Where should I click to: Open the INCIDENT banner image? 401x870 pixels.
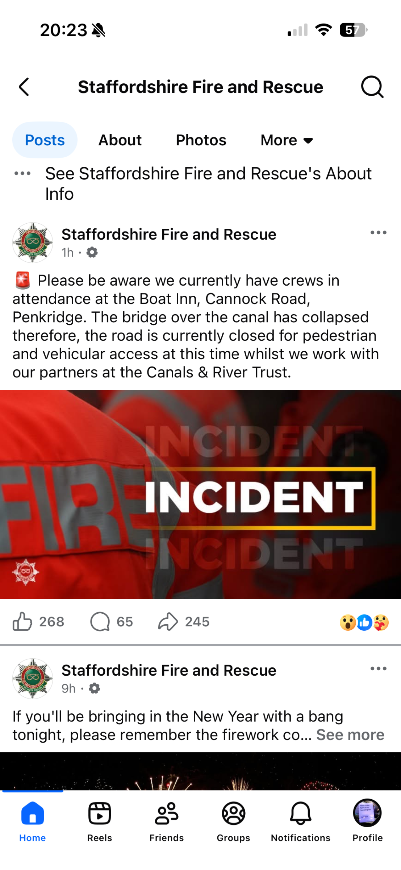(200, 494)
